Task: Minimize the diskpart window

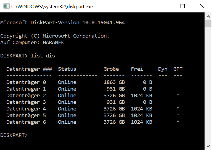Action: coord(163,6)
